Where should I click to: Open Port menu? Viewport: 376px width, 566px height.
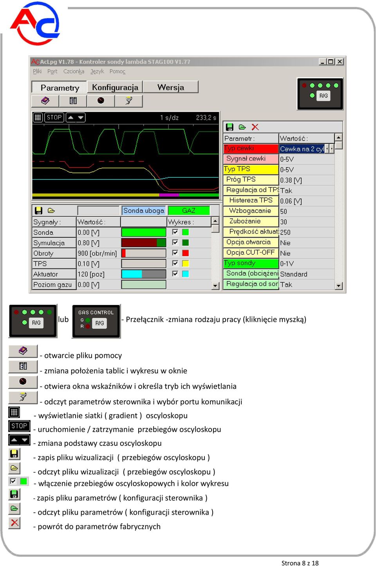[52, 71]
